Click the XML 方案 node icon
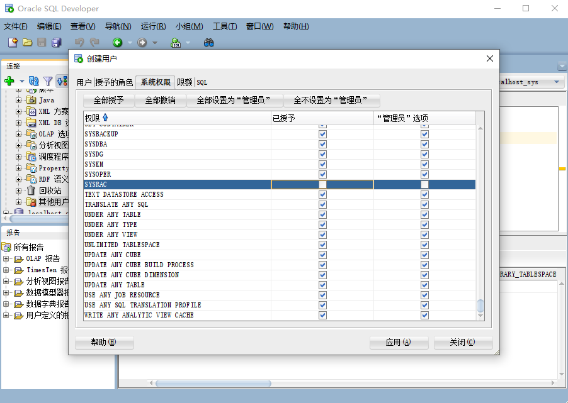The image size is (568, 403). point(32,111)
